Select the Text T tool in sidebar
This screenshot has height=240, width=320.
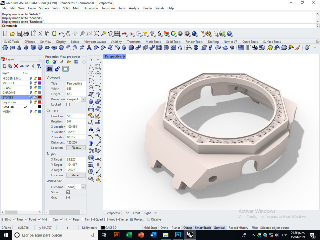[91, 143]
